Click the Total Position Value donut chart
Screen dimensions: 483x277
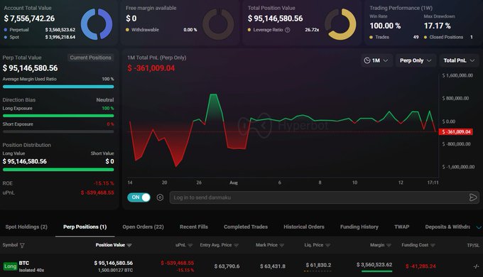[340, 24]
